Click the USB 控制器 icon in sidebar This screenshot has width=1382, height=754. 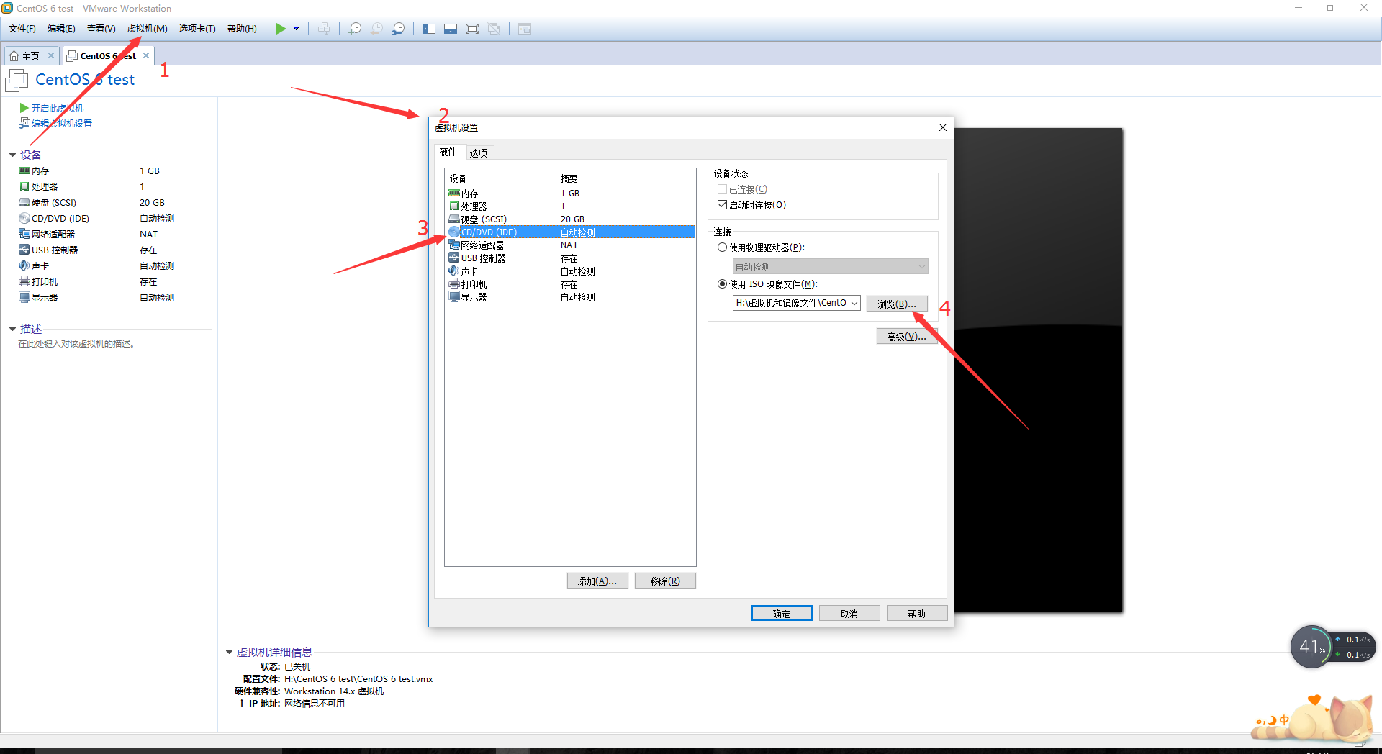24,250
